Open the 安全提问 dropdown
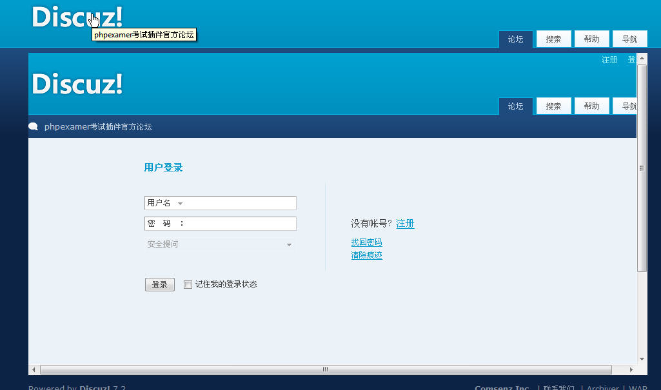Image resolution: width=661 pixels, height=390 pixels. [x=220, y=244]
